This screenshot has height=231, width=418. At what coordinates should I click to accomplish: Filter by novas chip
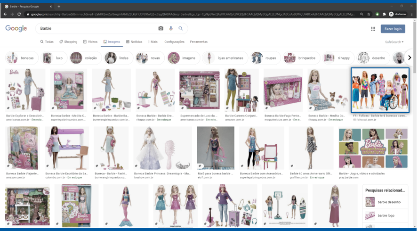pyautogui.click(x=150, y=58)
